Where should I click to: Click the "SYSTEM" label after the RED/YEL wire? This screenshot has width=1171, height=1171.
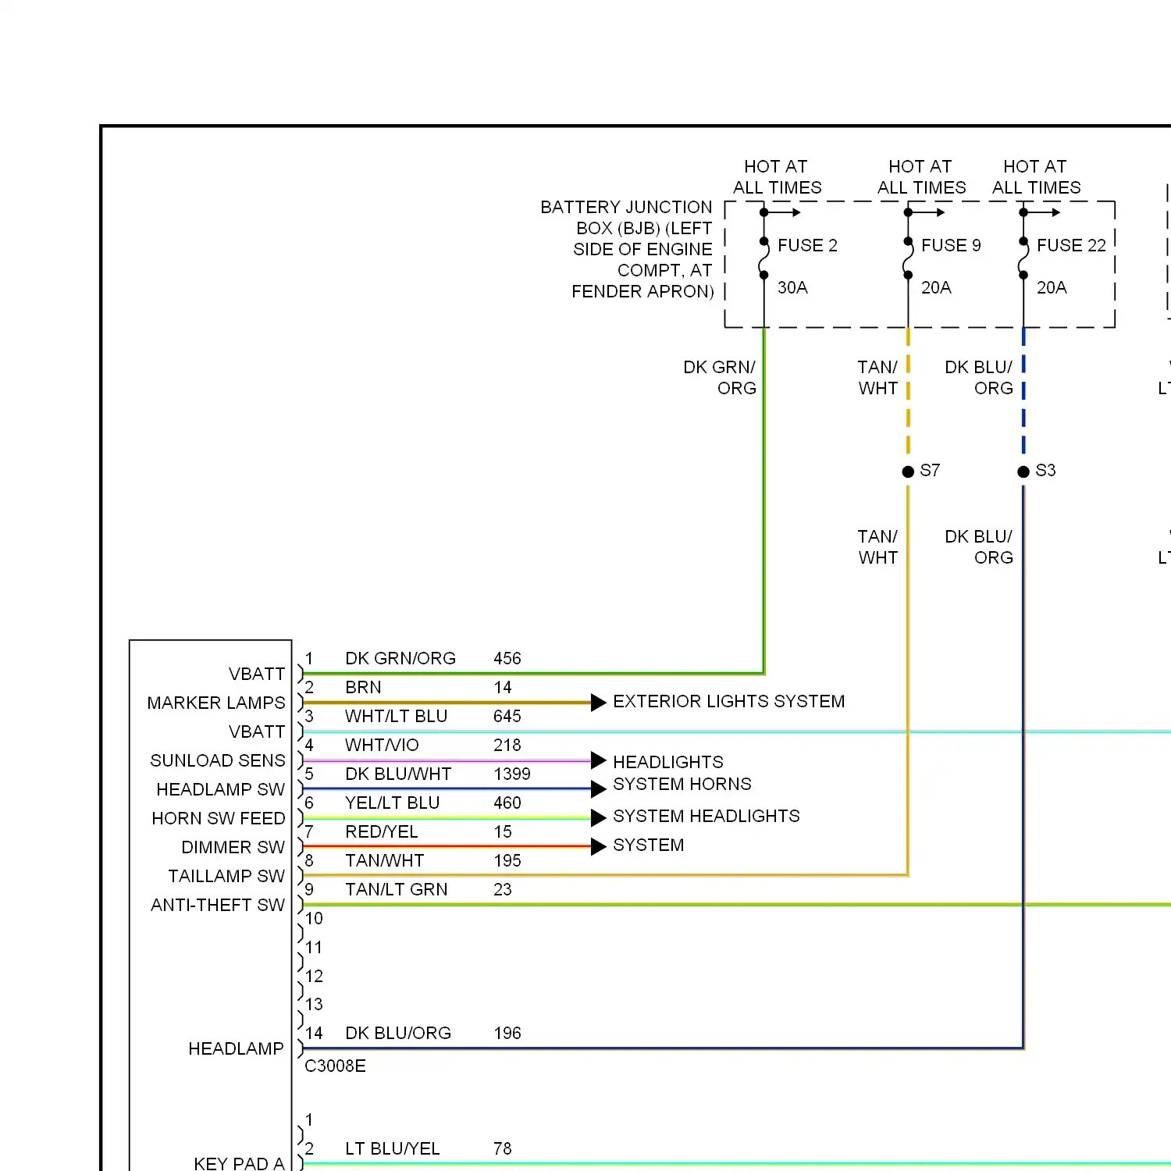649,845
